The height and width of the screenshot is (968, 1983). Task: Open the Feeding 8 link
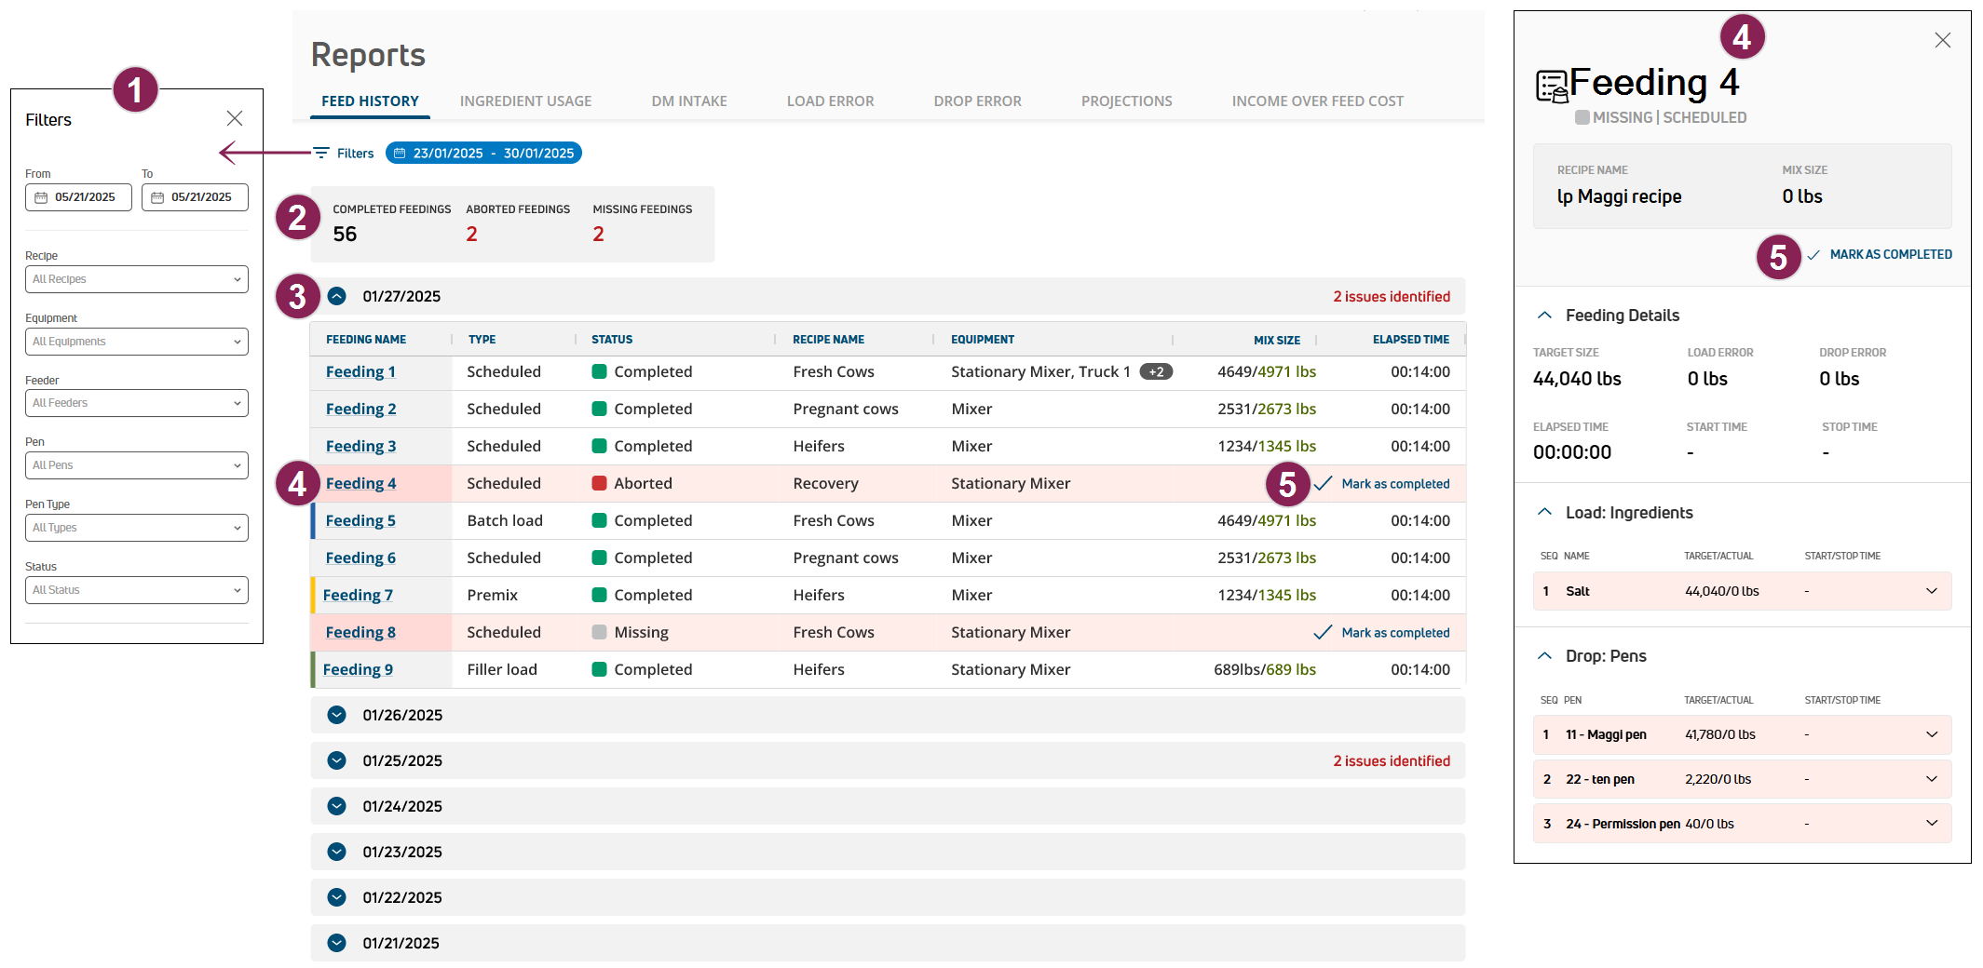[x=360, y=632]
